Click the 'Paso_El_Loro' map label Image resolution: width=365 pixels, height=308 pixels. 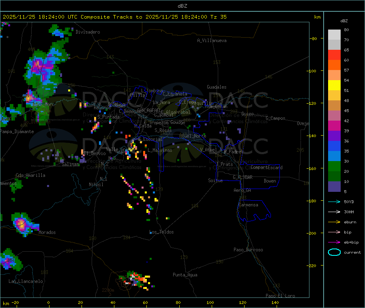(280, 296)
